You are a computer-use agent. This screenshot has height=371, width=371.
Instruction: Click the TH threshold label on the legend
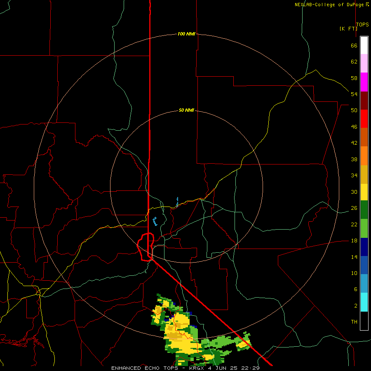[x=354, y=322]
